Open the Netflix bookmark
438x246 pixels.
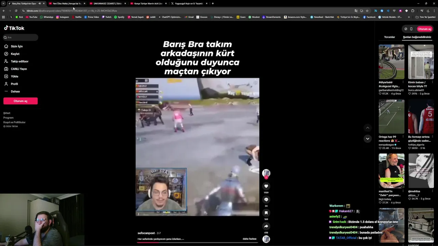click(77, 17)
